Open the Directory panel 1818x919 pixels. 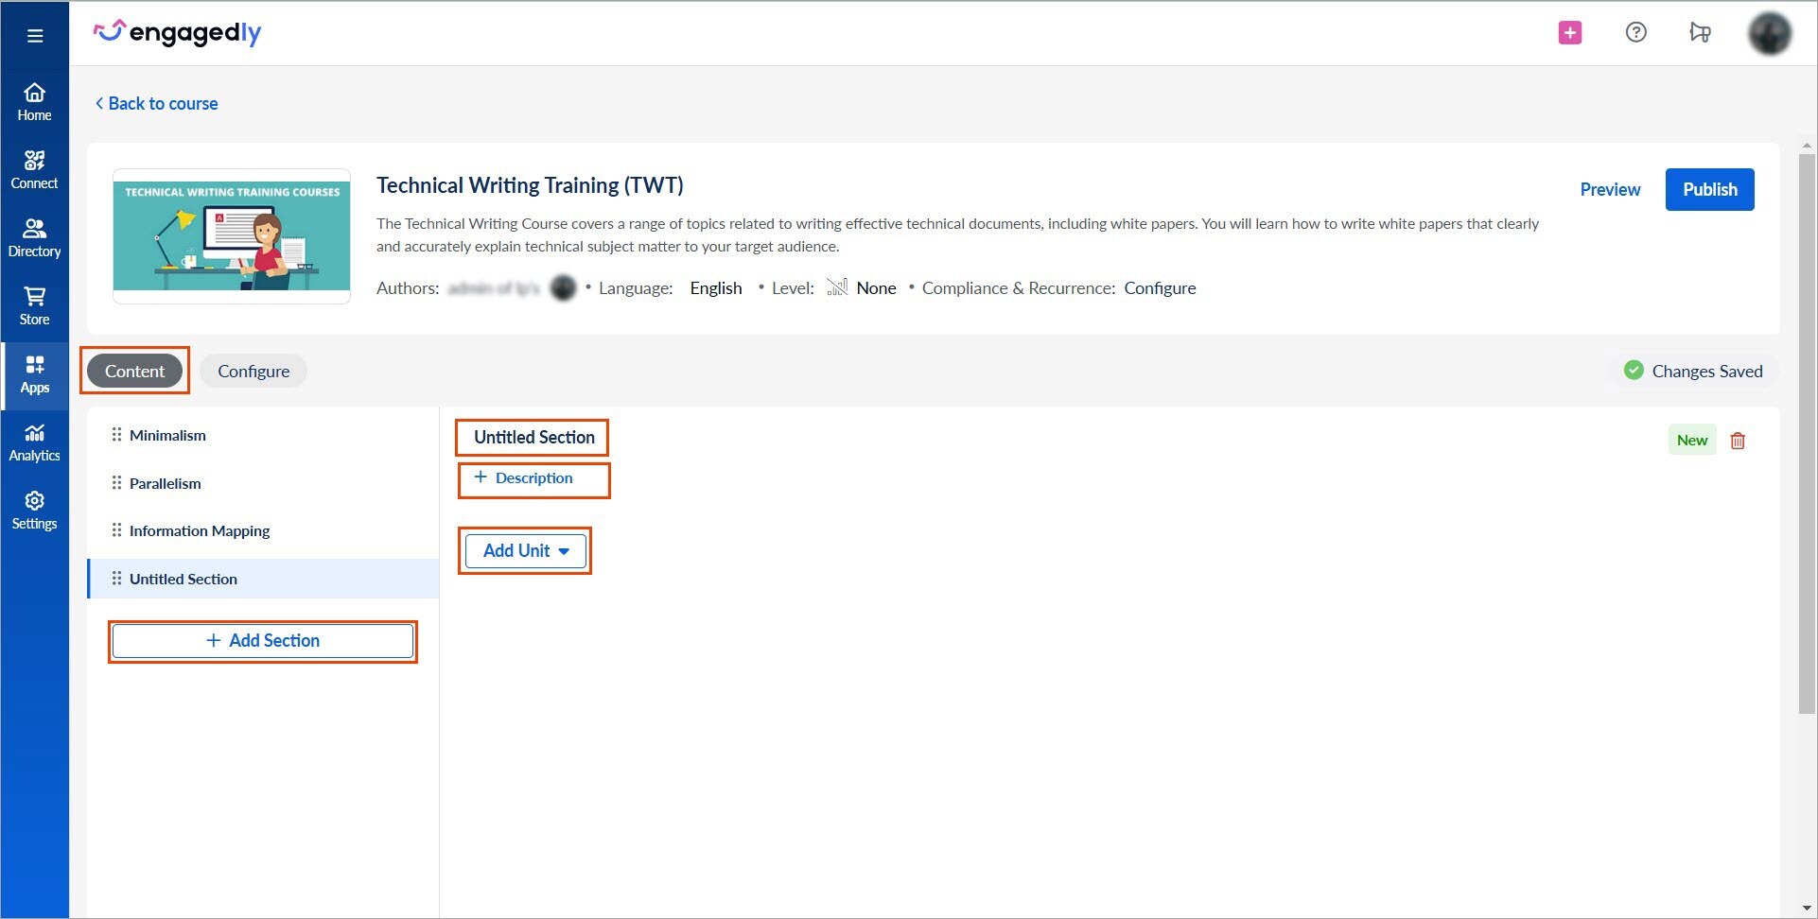[34, 236]
